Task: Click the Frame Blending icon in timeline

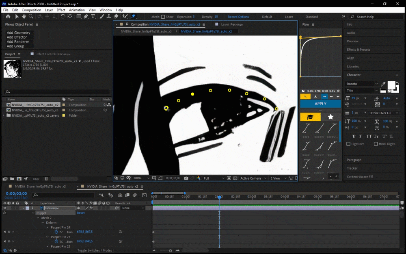Action: (127, 195)
